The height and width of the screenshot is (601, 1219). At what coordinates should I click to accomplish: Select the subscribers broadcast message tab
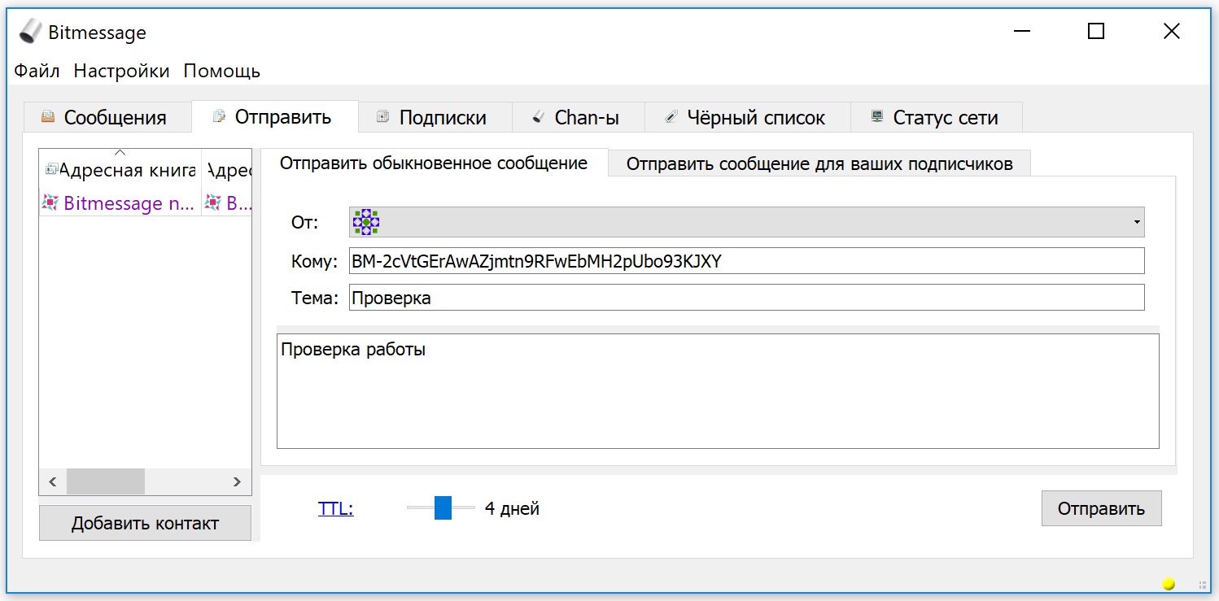pos(819,164)
